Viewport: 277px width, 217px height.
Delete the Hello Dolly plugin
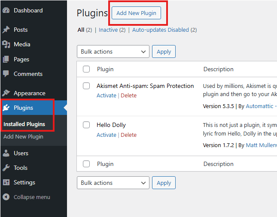coord(128,135)
